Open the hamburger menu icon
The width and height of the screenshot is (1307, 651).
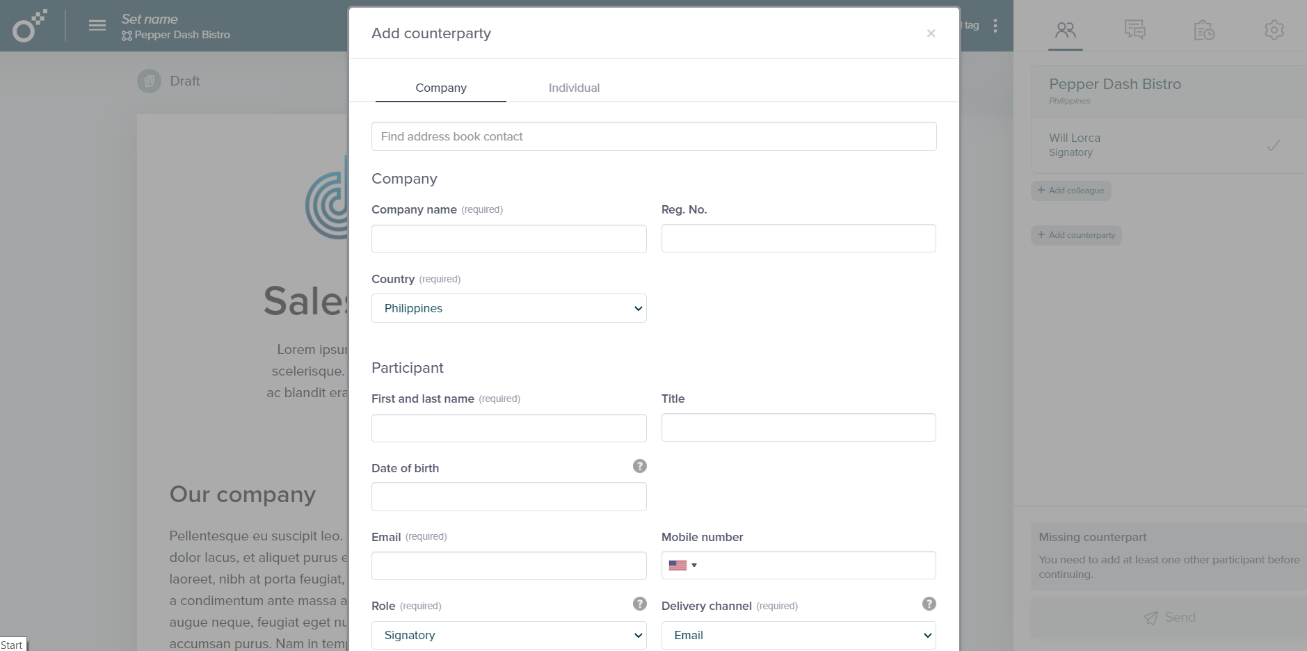point(97,26)
